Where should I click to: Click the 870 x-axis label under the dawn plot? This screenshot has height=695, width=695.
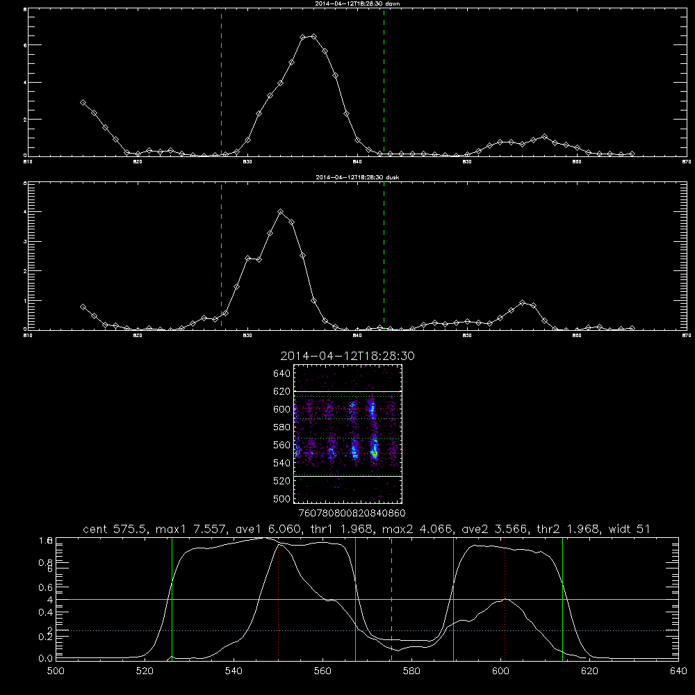pos(687,162)
